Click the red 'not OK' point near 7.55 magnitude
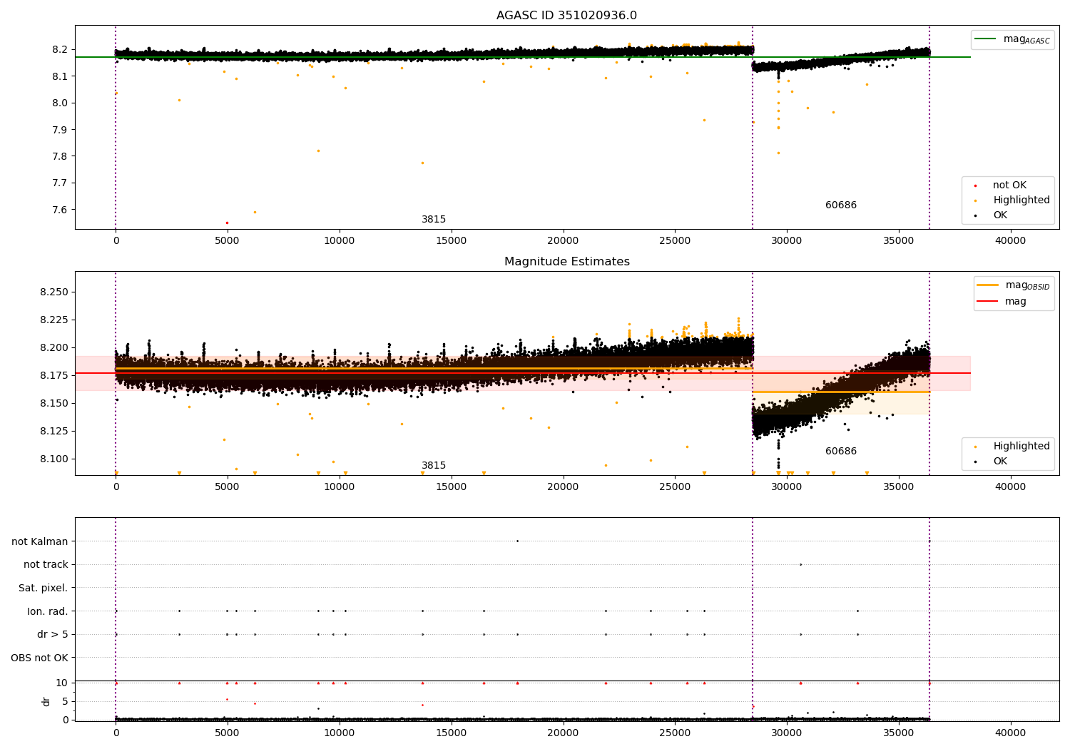 pos(227,223)
